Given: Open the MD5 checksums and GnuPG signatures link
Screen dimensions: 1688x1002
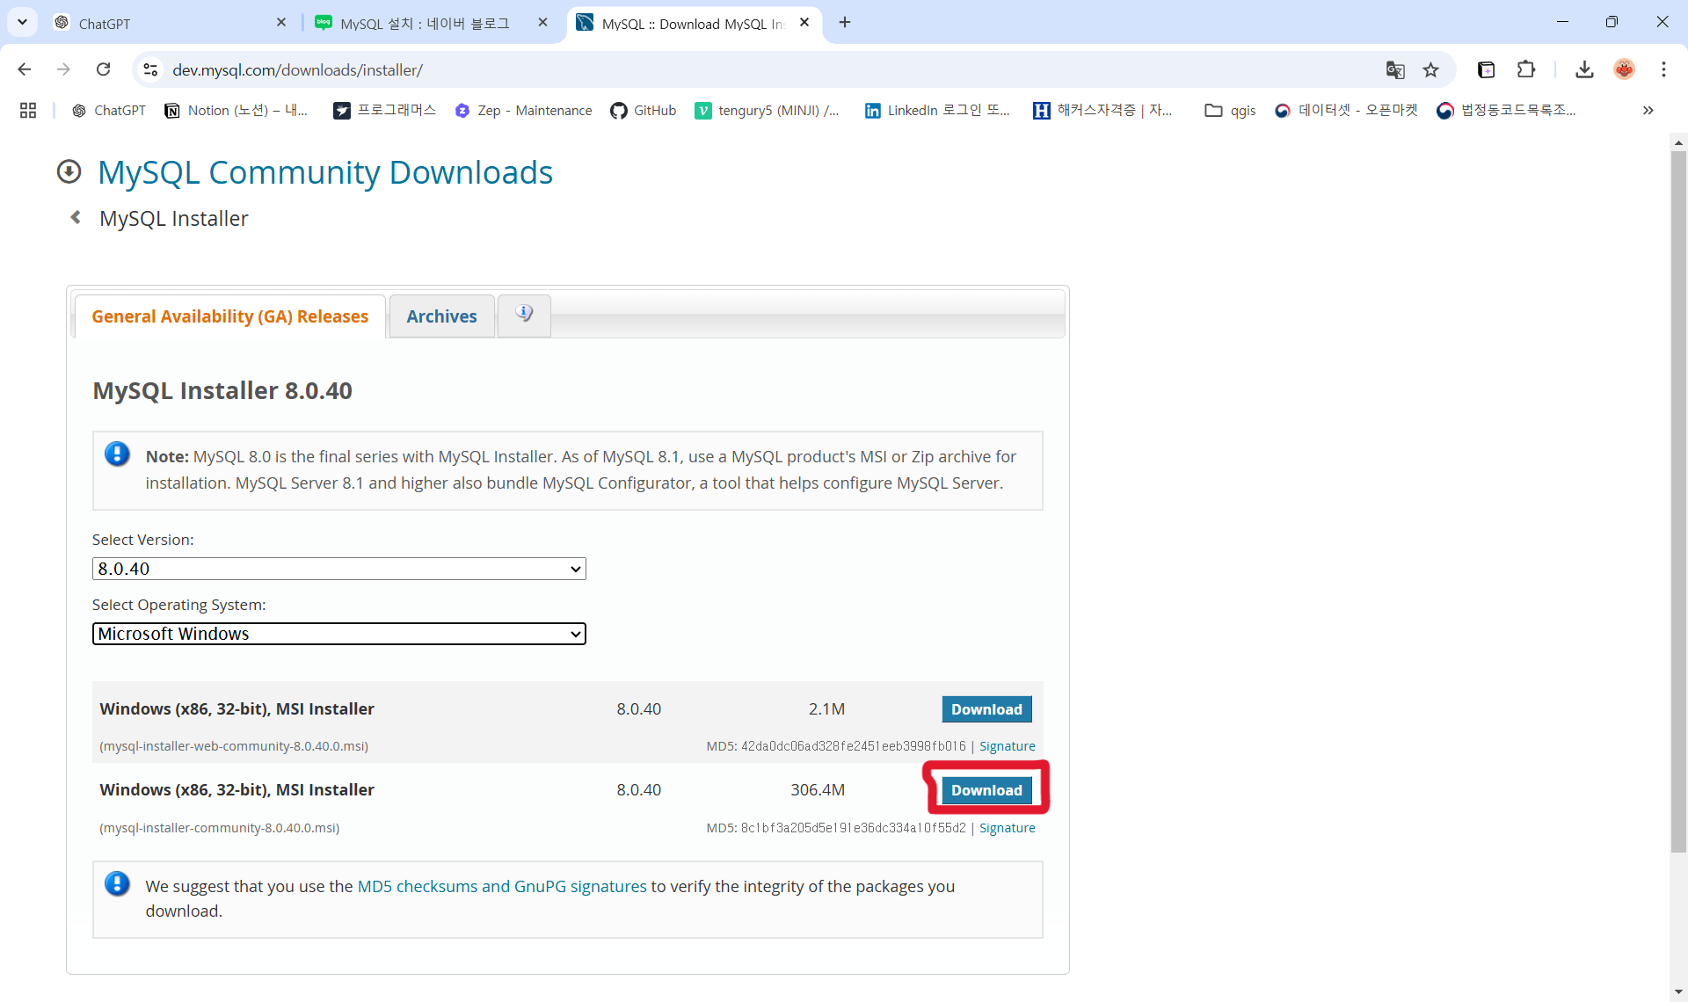Looking at the screenshot, I should pyautogui.click(x=501, y=886).
